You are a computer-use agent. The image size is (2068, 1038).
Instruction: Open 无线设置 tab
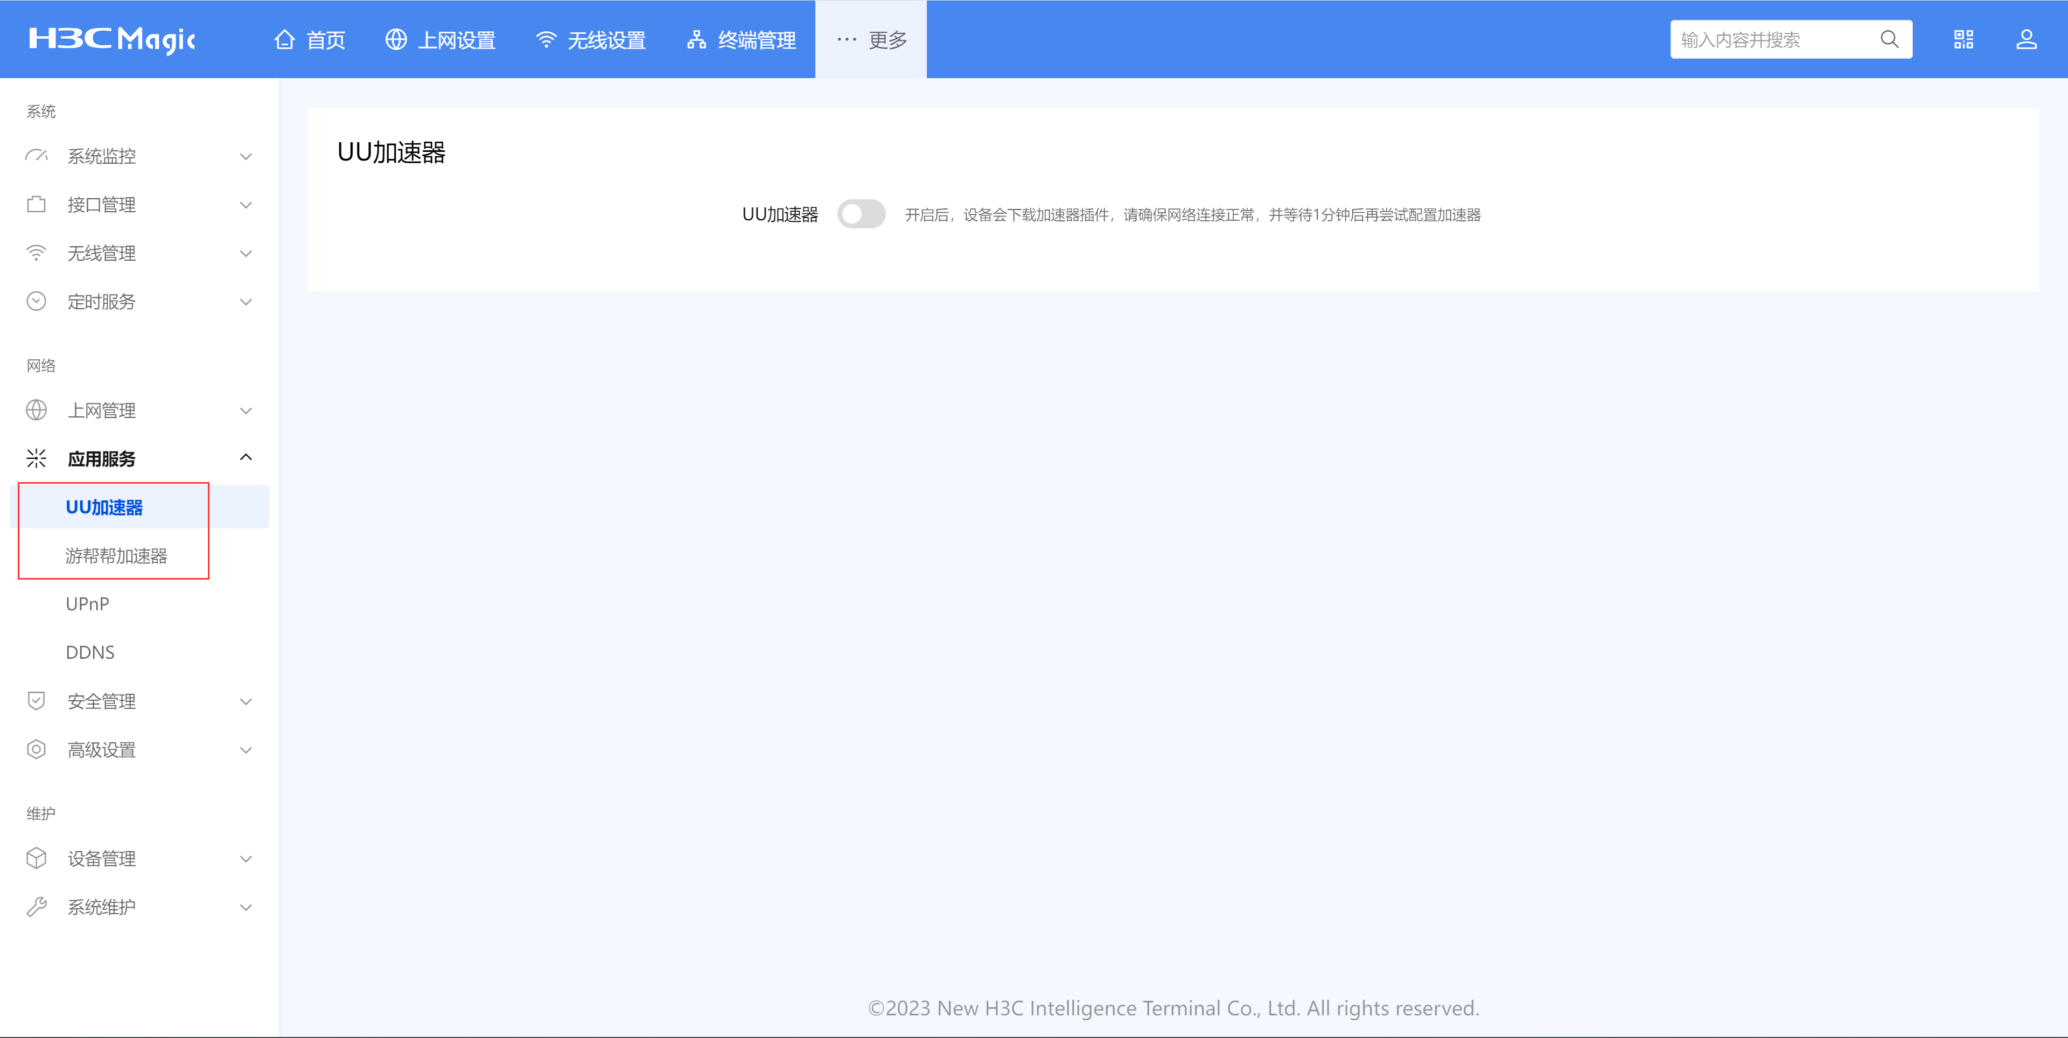tap(591, 39)
